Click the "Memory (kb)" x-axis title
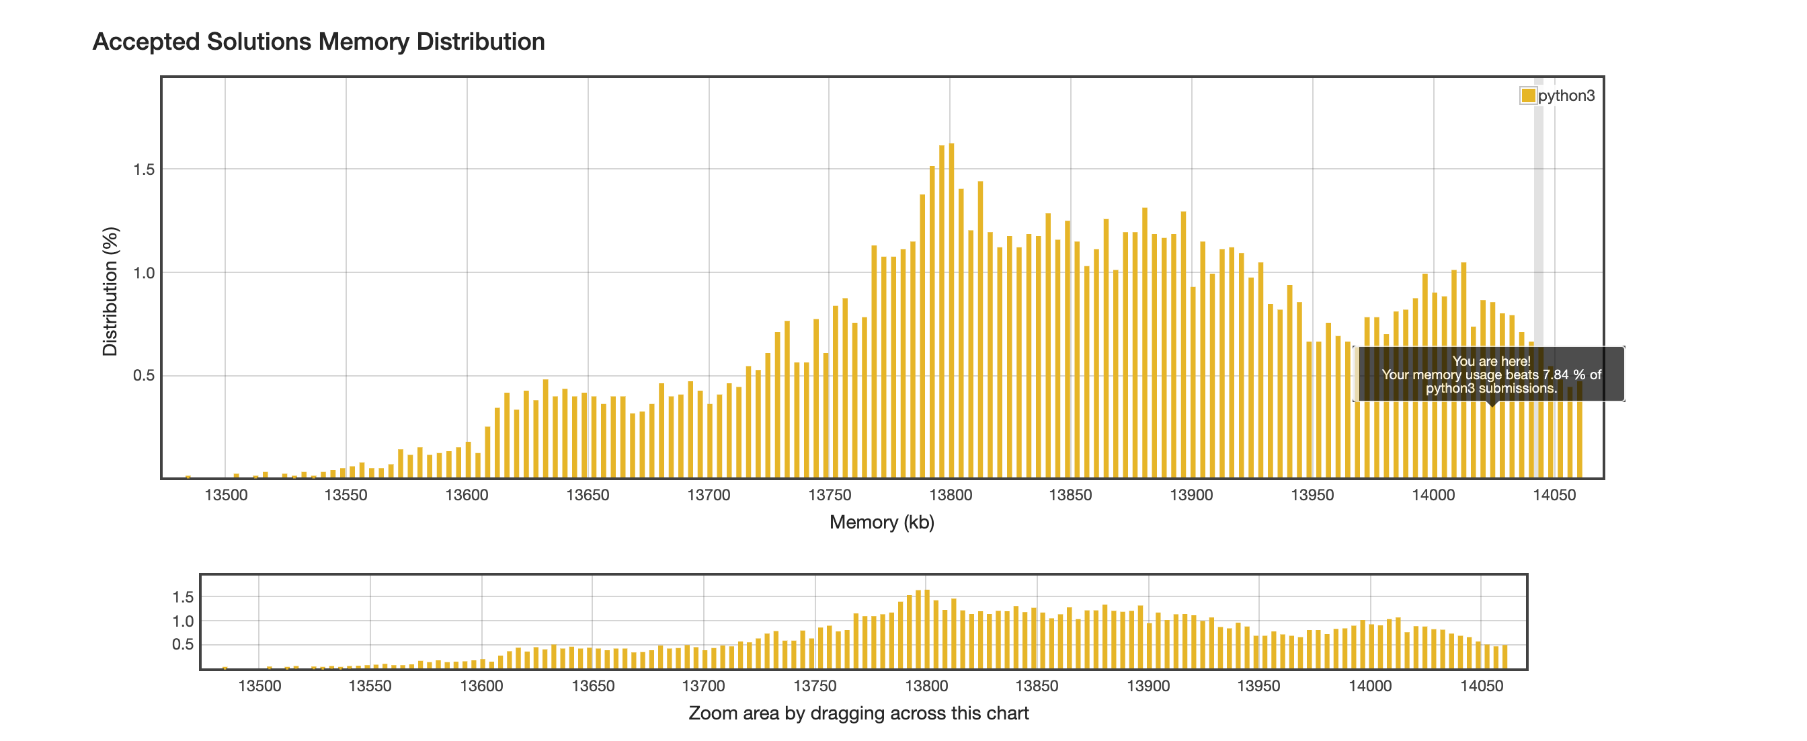 point(881,522)
